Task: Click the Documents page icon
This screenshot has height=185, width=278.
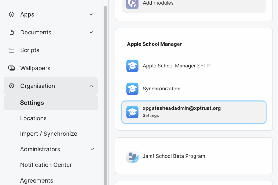Action: 11,32
